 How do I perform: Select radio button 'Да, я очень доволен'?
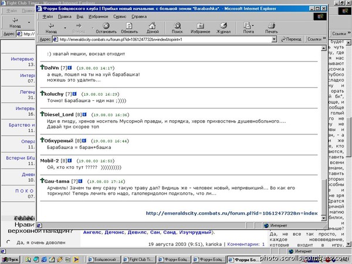click(x=9, y=242)
